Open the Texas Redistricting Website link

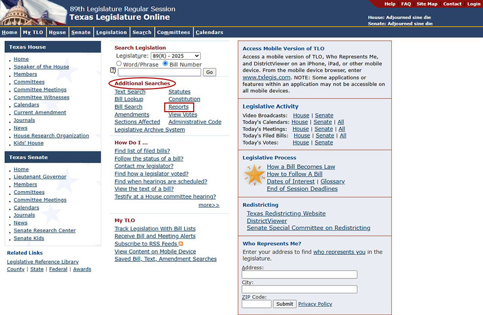tap(286, 214)
